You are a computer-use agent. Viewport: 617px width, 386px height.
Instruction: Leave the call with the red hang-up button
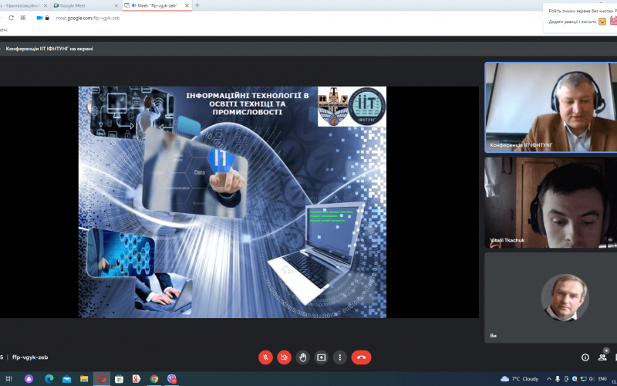coord(361,357)
